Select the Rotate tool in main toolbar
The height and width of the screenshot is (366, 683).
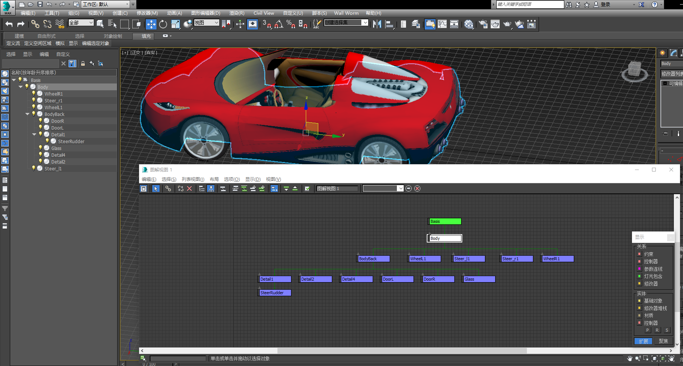coord(163,25)
